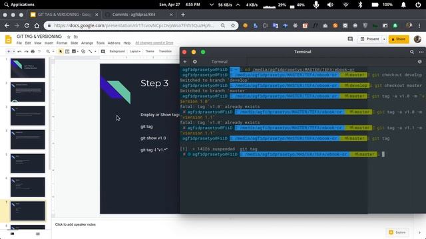
Task: Click the Theme button
Action: (150, 51)
